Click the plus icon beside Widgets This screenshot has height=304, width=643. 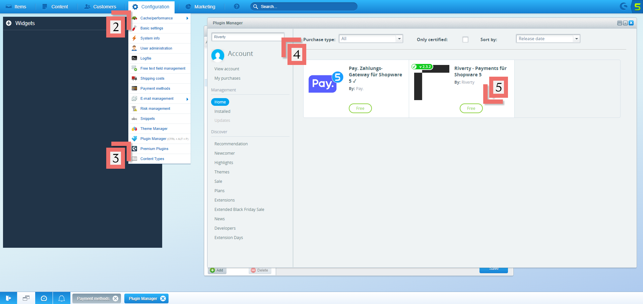click(9, 23)
